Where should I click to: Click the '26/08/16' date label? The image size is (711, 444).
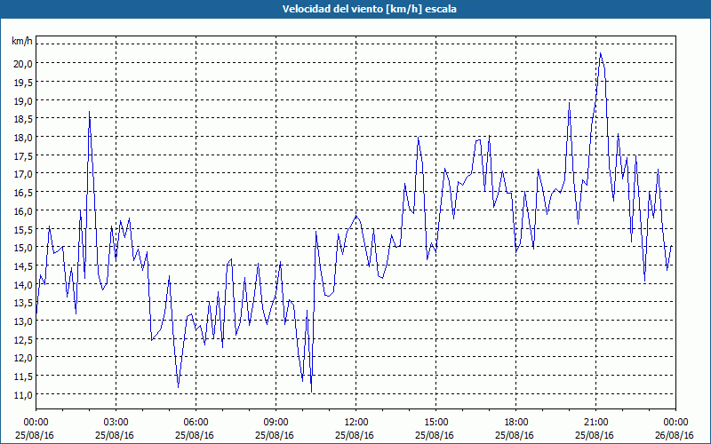tap(675, 435)
